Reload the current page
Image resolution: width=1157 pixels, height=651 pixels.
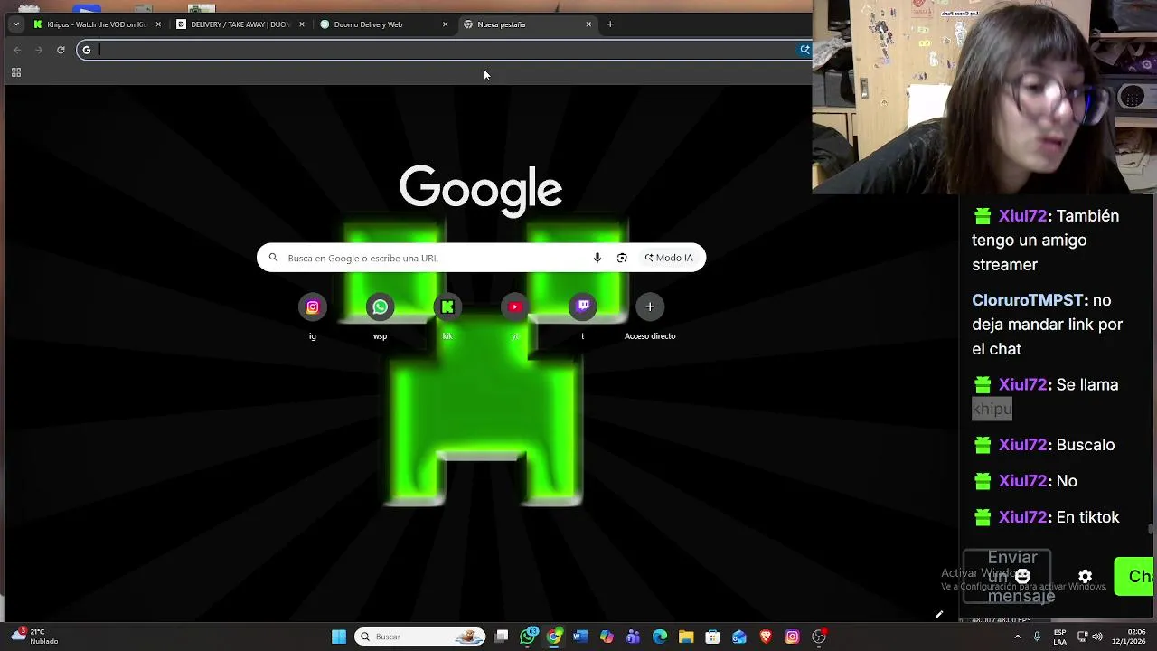coord(61,50)
